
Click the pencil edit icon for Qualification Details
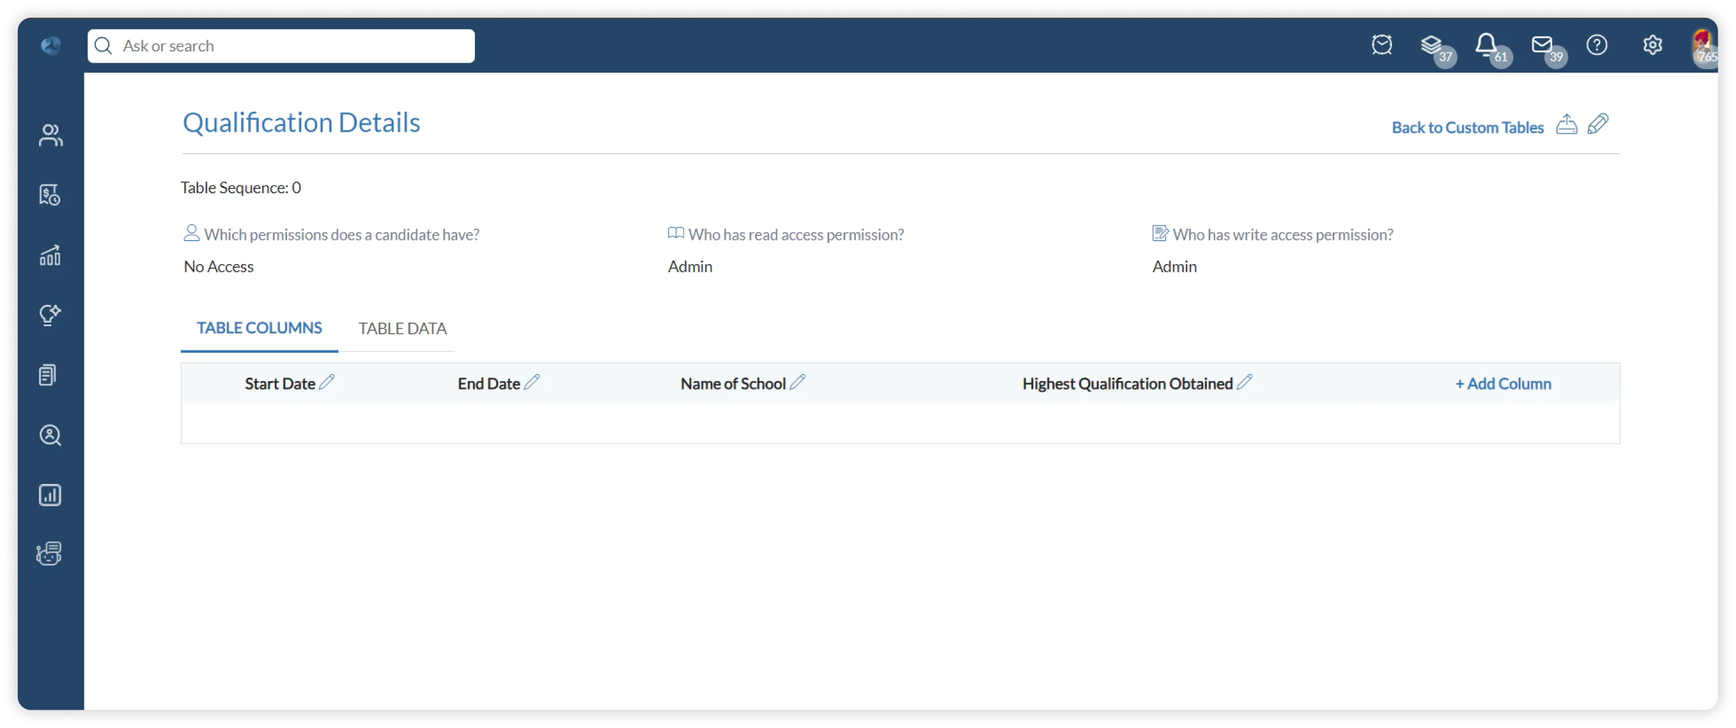point(1598,125)
